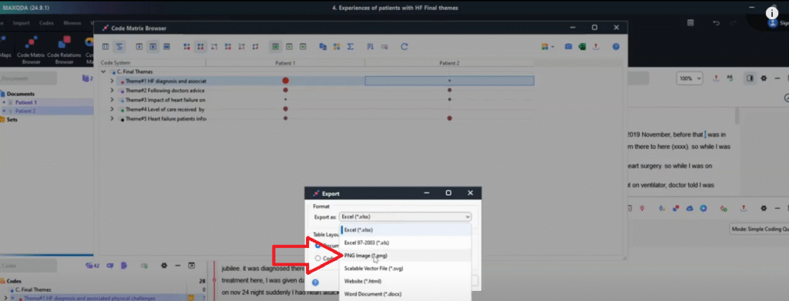Click Patient 2 column header in matrix
Screen dimensions: 789x301
click(449, 63)
